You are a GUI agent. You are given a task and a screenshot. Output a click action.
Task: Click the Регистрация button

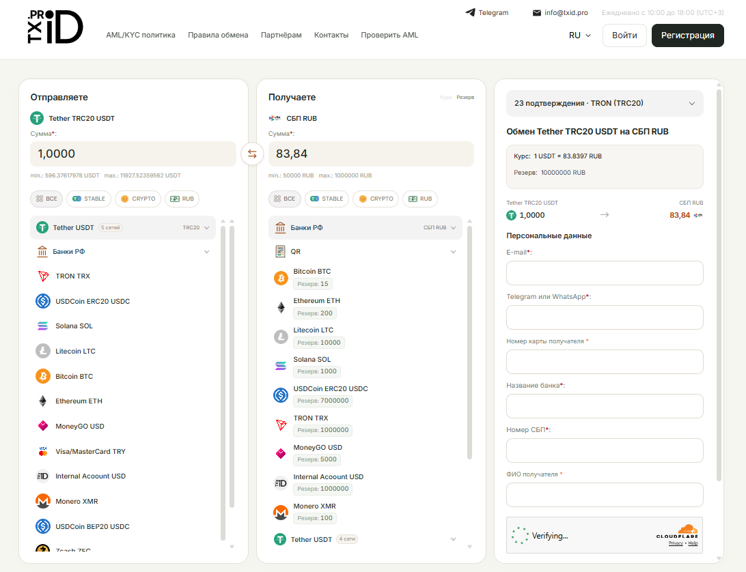(687, 35)
